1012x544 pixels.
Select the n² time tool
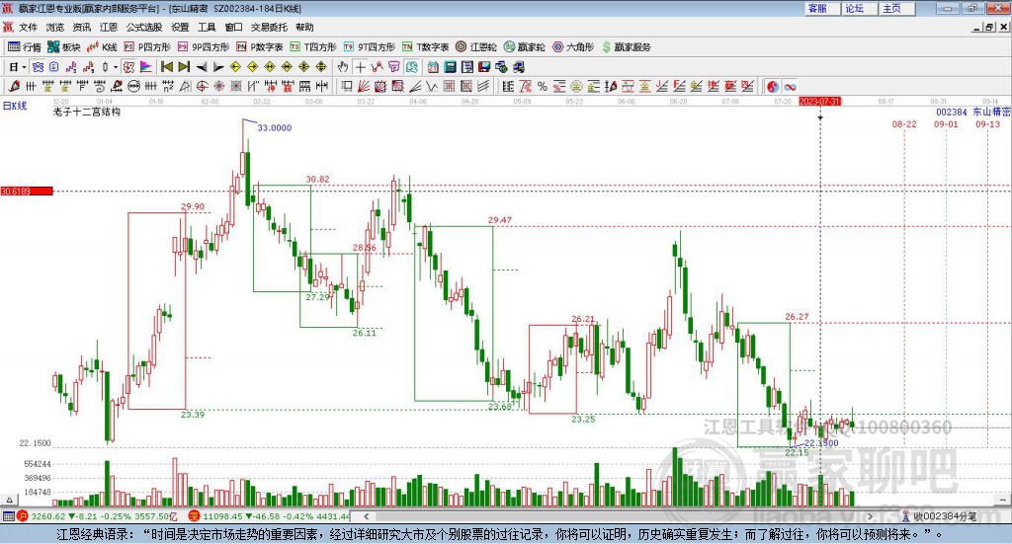click(x=168, y=86)
